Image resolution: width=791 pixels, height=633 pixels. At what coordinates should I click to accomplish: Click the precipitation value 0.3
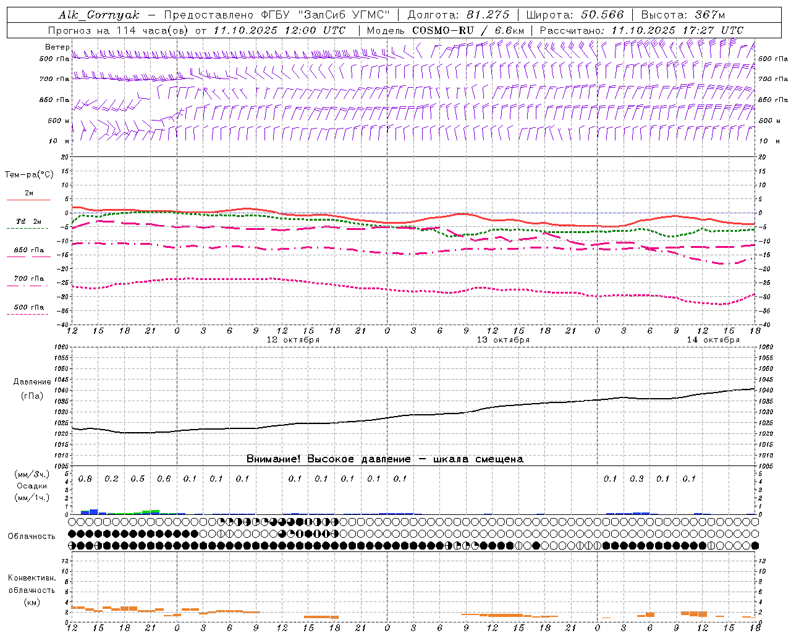[637, 479]
